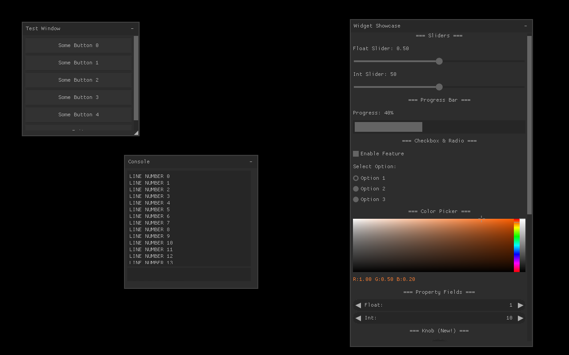The width and height of the screenshot is (569, 355).
Task: Click the Float Slider knob
Action: click(x=439, y=61)
